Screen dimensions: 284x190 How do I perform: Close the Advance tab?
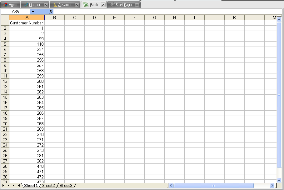[x=77, y=5]
